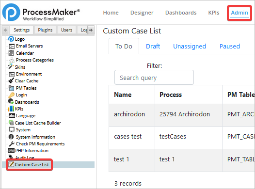Click the Search query filter field

(154, 78)
